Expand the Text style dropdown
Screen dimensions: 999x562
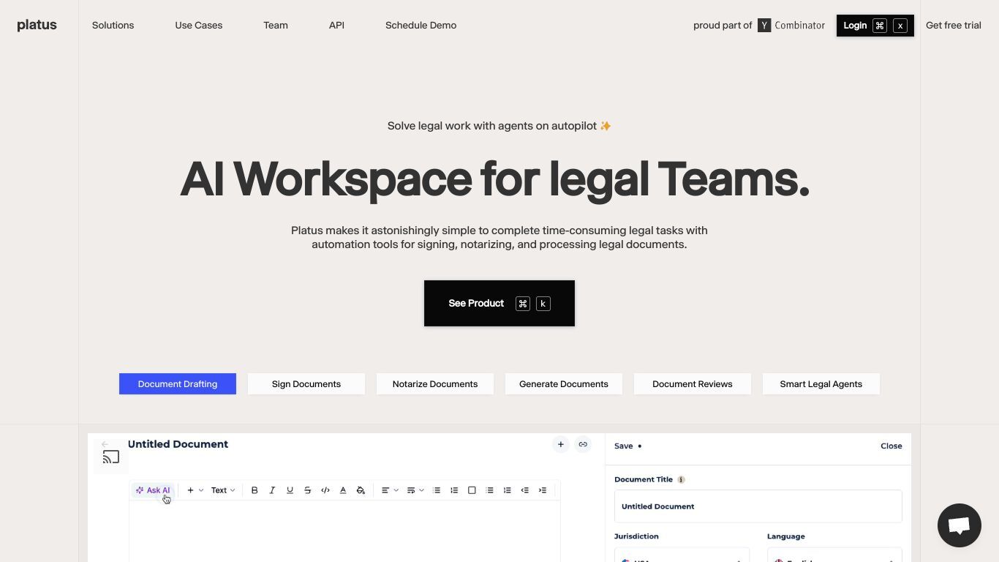click(x=223, y=490)
